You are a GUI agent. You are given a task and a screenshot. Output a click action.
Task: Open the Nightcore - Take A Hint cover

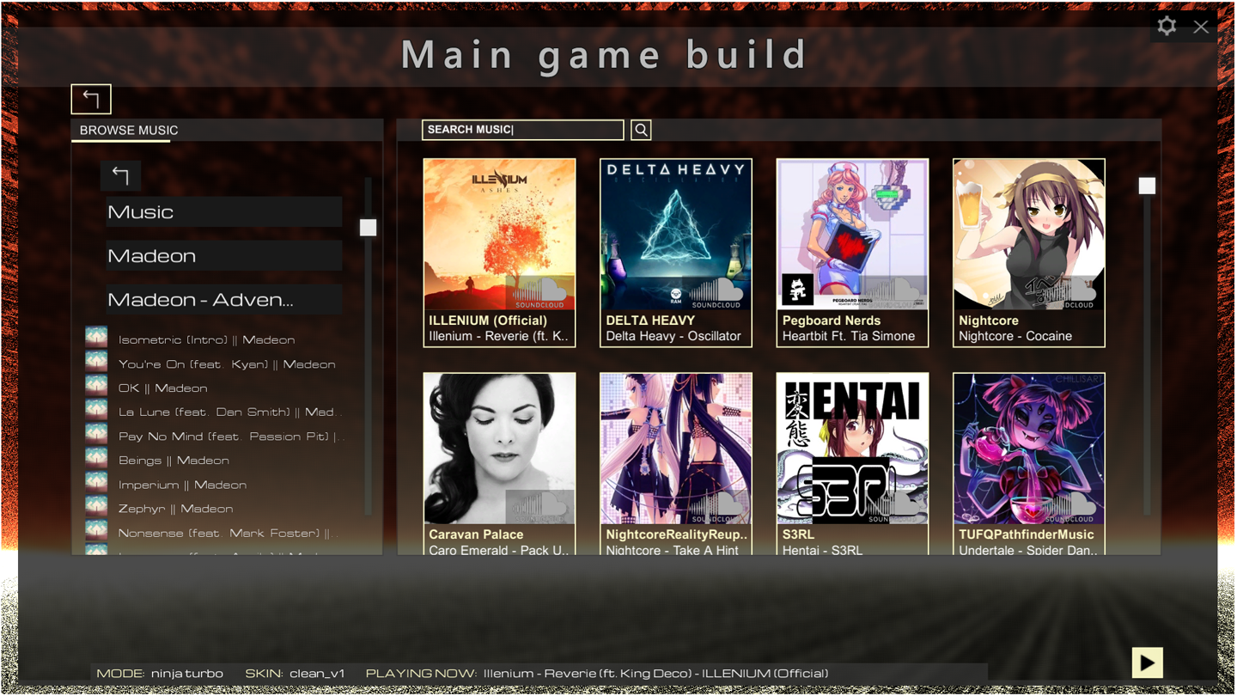click(676, 449)
